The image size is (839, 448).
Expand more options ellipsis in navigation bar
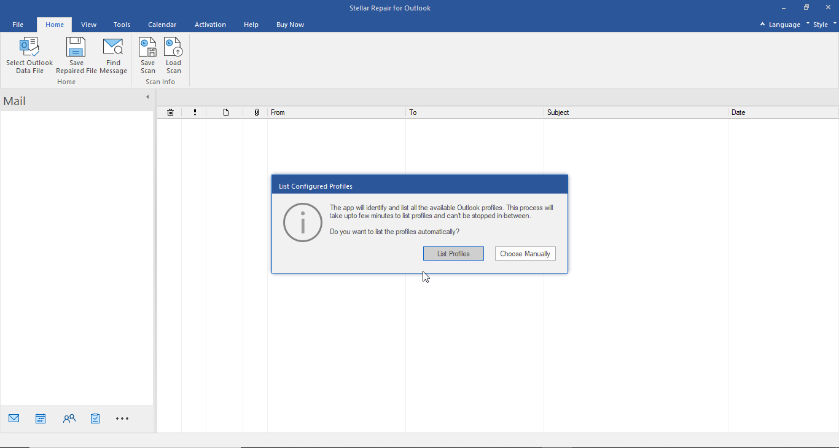[x=122, y=419]
